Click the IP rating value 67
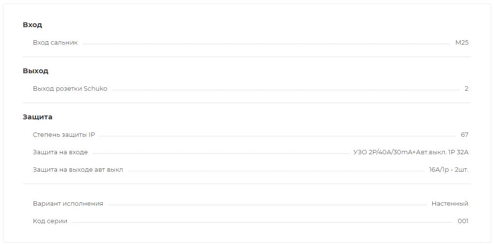494x245 pixels. (x=465, y=135)
